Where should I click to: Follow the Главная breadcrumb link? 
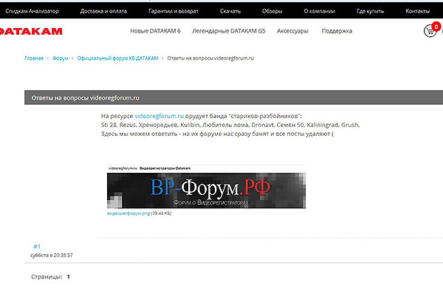point(34,58)
